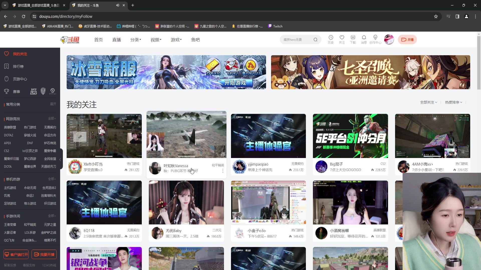Open the 冰雪新服 ad banner
The image size is (481, 270).
click(x=166, y=72)
